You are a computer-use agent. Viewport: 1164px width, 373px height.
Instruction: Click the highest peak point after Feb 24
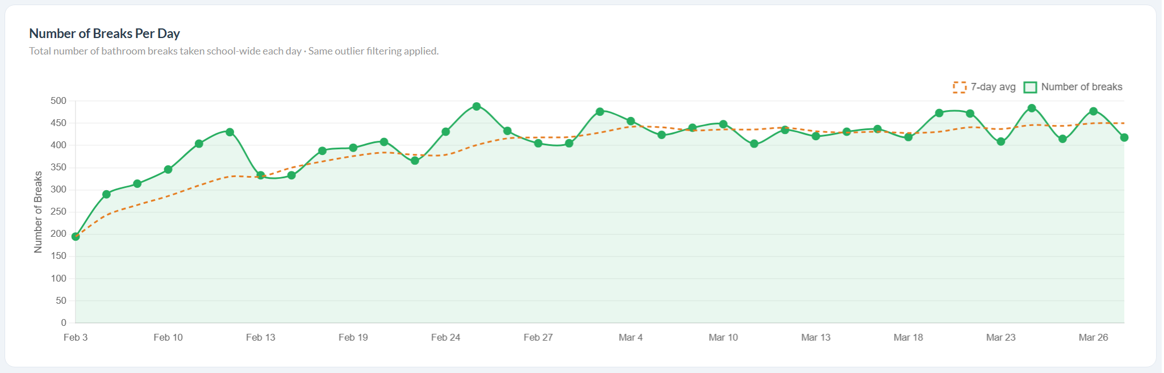pos(477,106)
